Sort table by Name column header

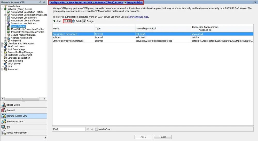(73, 28)
